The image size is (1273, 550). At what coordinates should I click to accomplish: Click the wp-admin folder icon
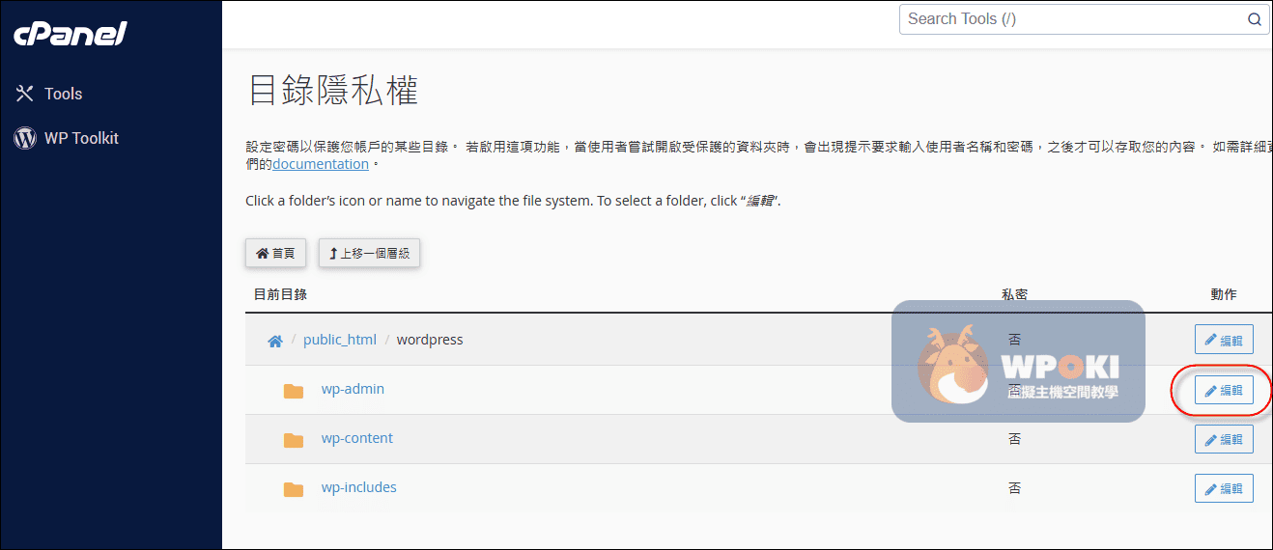coord(294,391)
